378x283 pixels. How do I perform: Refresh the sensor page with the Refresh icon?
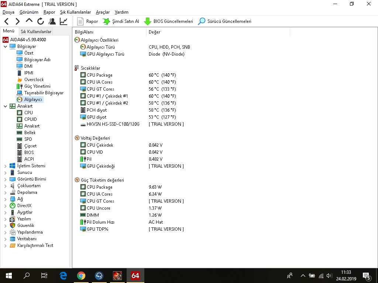pyautogui.click(x=41, y=21)
